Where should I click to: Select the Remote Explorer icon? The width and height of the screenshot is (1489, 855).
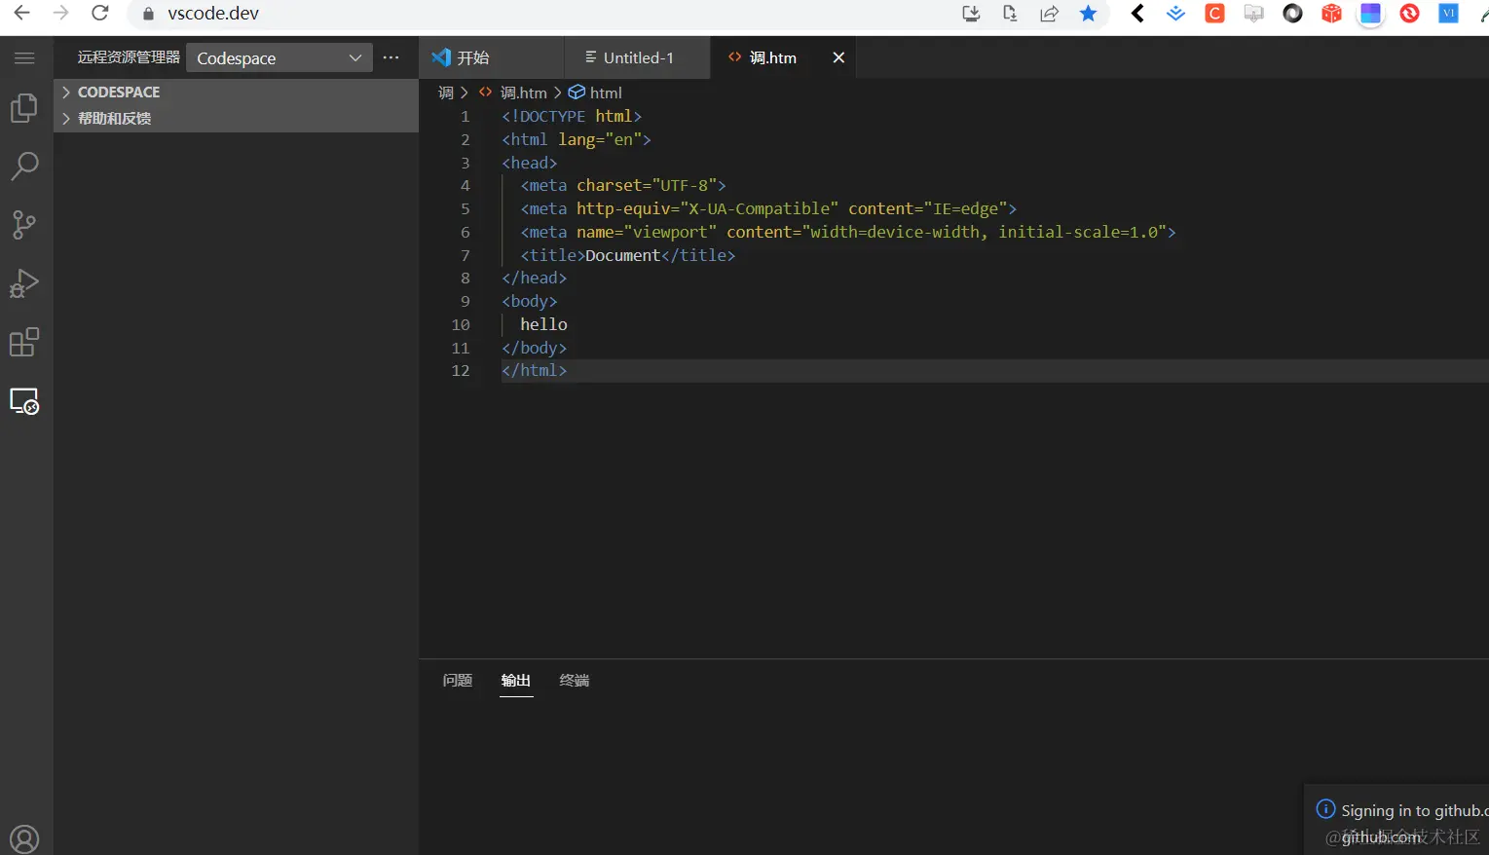pyautogui.click(x=24, y=401)
